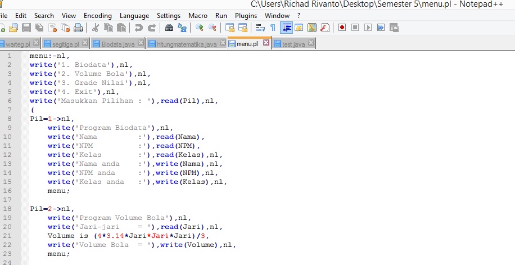Open the Replace toolbar icon
Viewport: 515px width, 265px height.
point(182,28)
